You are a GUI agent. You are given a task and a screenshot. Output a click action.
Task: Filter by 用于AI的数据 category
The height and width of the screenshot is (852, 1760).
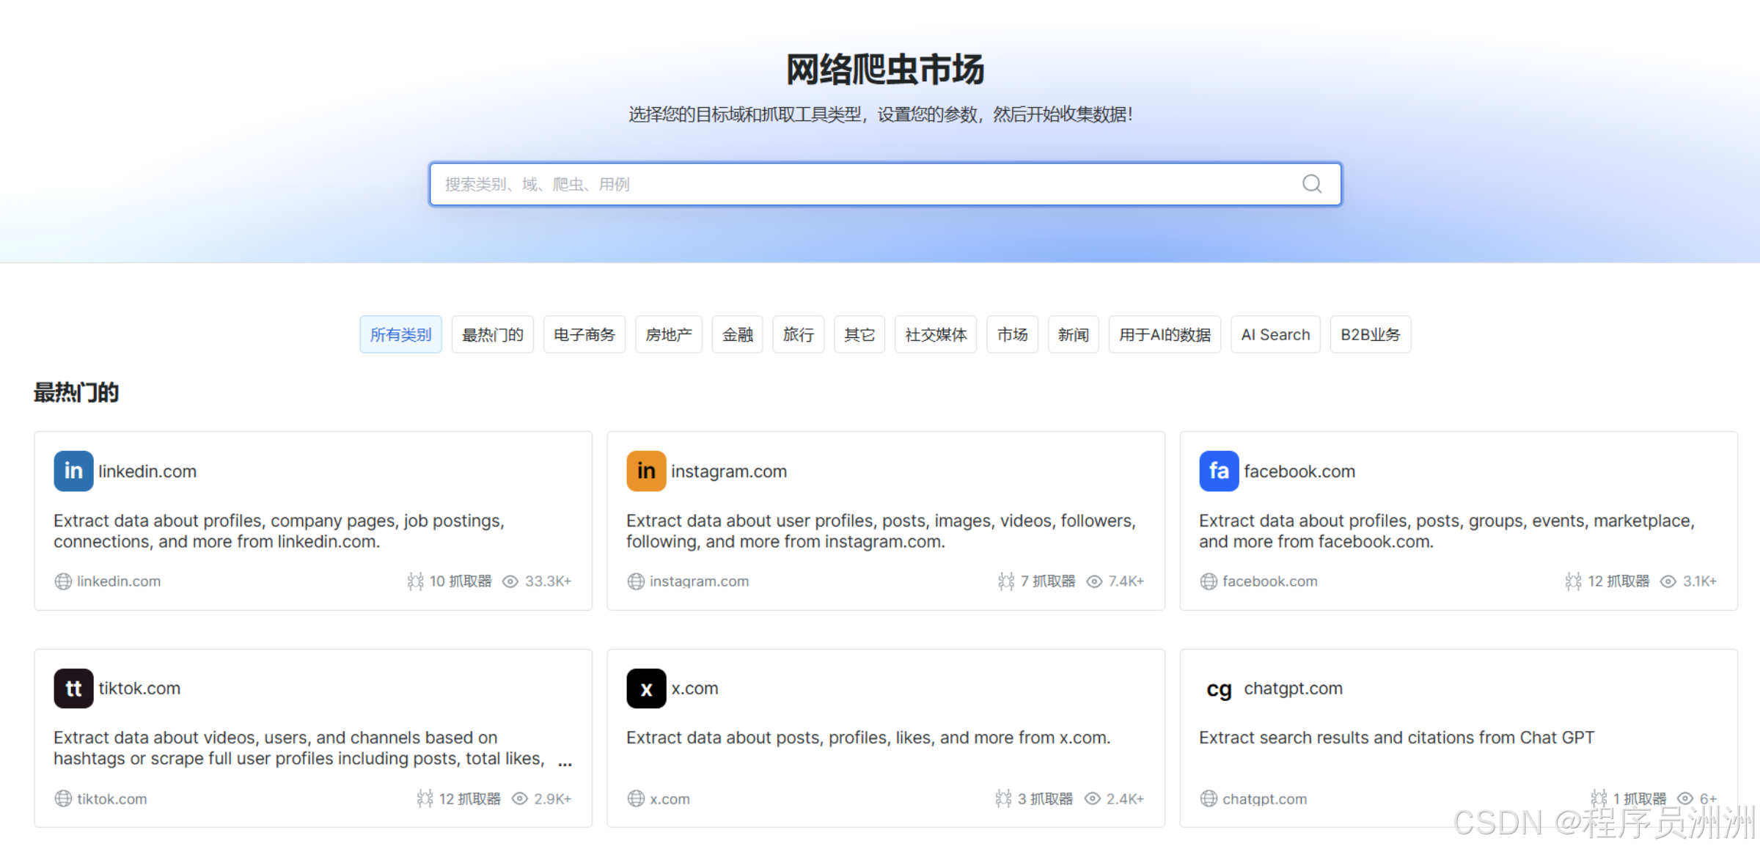pos(1165,334)
